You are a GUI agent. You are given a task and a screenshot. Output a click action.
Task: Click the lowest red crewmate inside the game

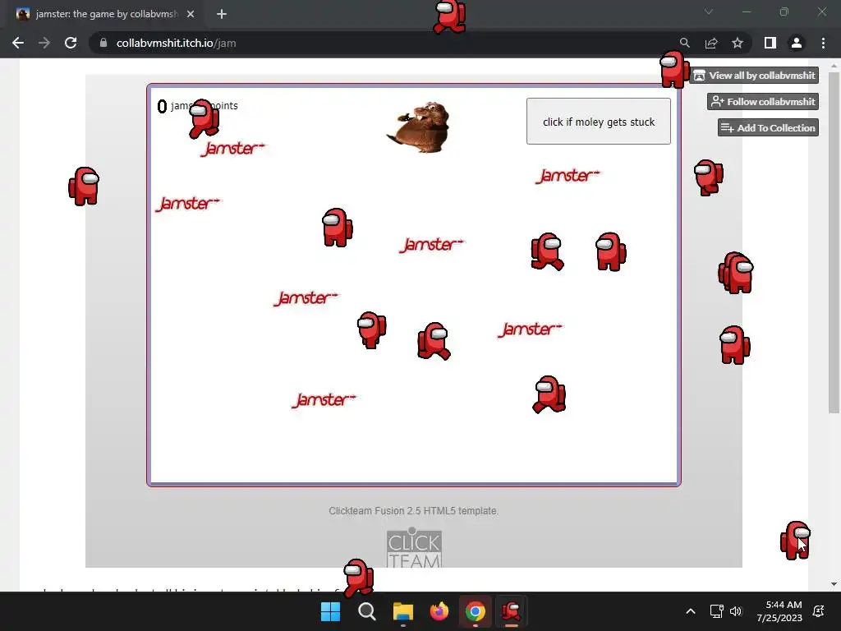tap(549, 394)
